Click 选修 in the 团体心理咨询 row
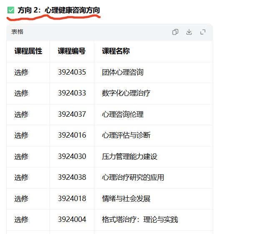The image size is (267, 234). point(21,72)
